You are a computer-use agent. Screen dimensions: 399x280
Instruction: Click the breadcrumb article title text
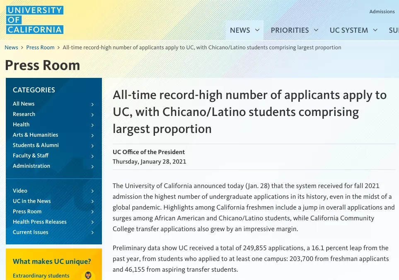(x=202, y=48)
